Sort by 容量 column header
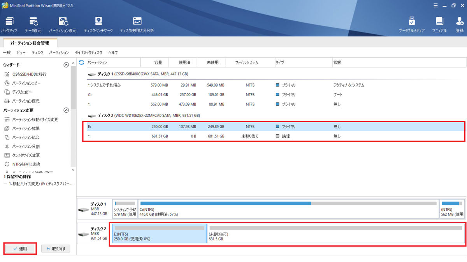This screenshot has height=262, width=467. tap(154, 62)
